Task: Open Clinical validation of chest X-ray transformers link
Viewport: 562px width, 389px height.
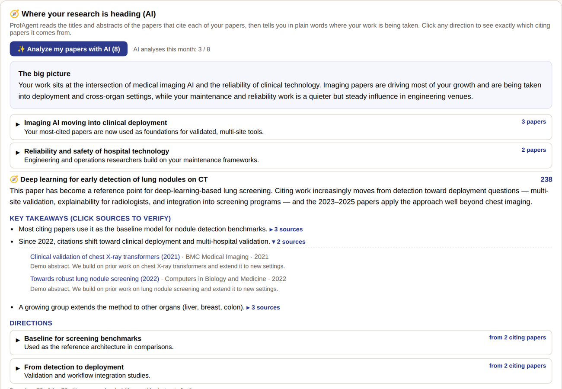Action: 105,257
